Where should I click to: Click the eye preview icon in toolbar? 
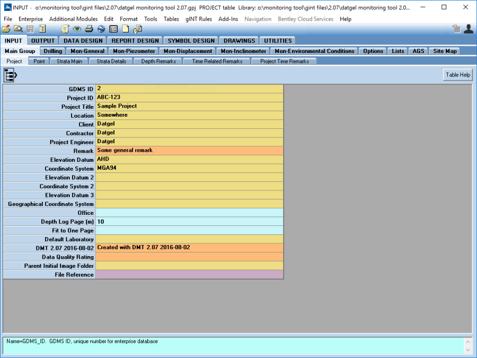(x=77, y=29)
